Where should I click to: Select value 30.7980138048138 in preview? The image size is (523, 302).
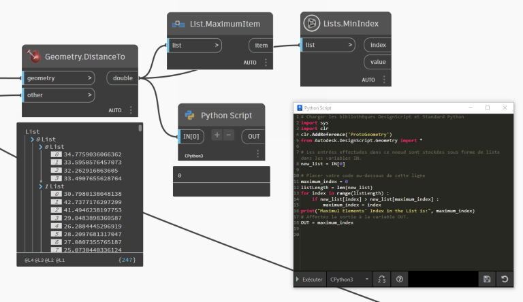point(93,194)
